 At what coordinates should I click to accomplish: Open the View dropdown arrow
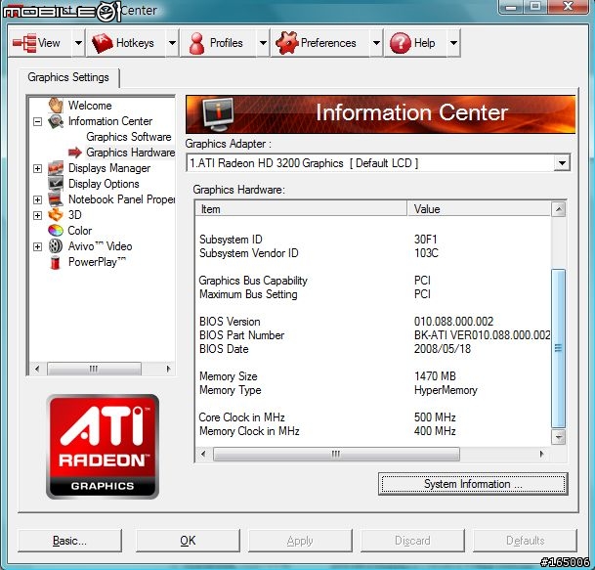coord(78,43)
